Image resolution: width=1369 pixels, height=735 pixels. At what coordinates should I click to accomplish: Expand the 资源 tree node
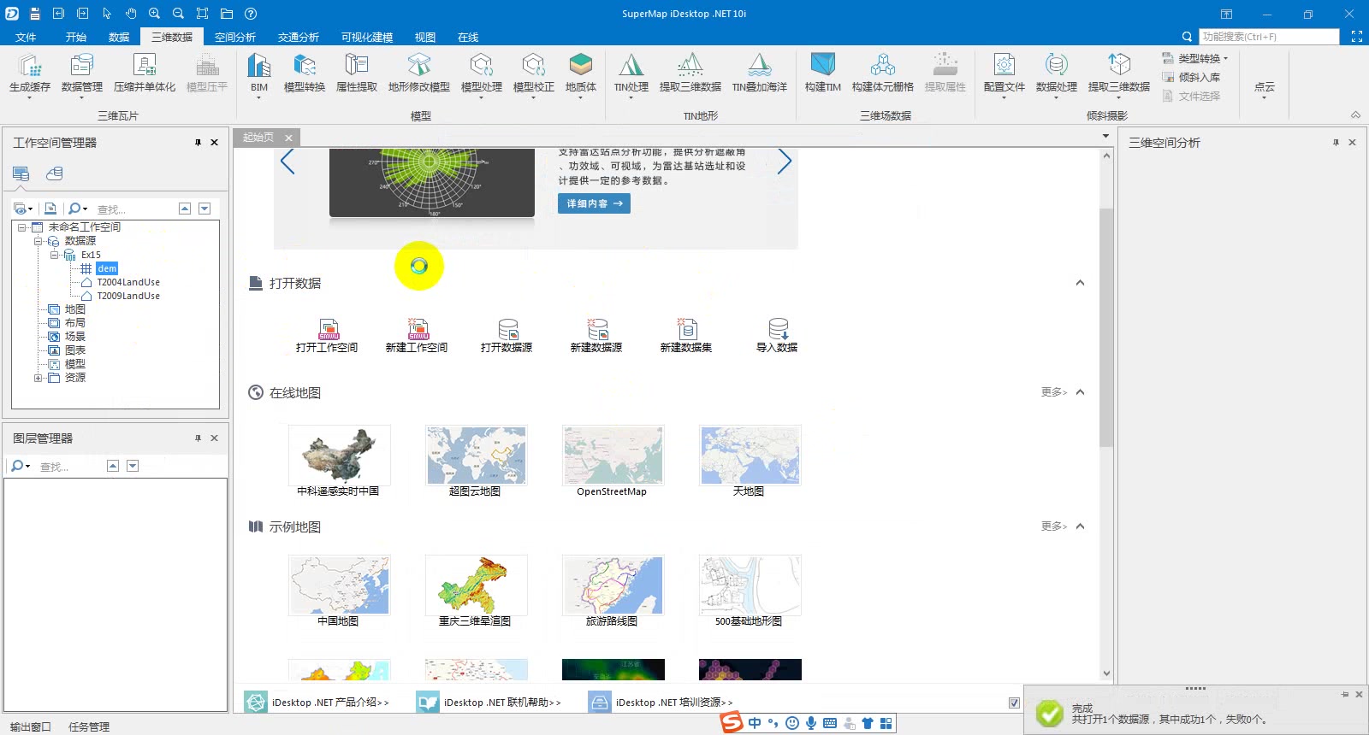(38, 378)
